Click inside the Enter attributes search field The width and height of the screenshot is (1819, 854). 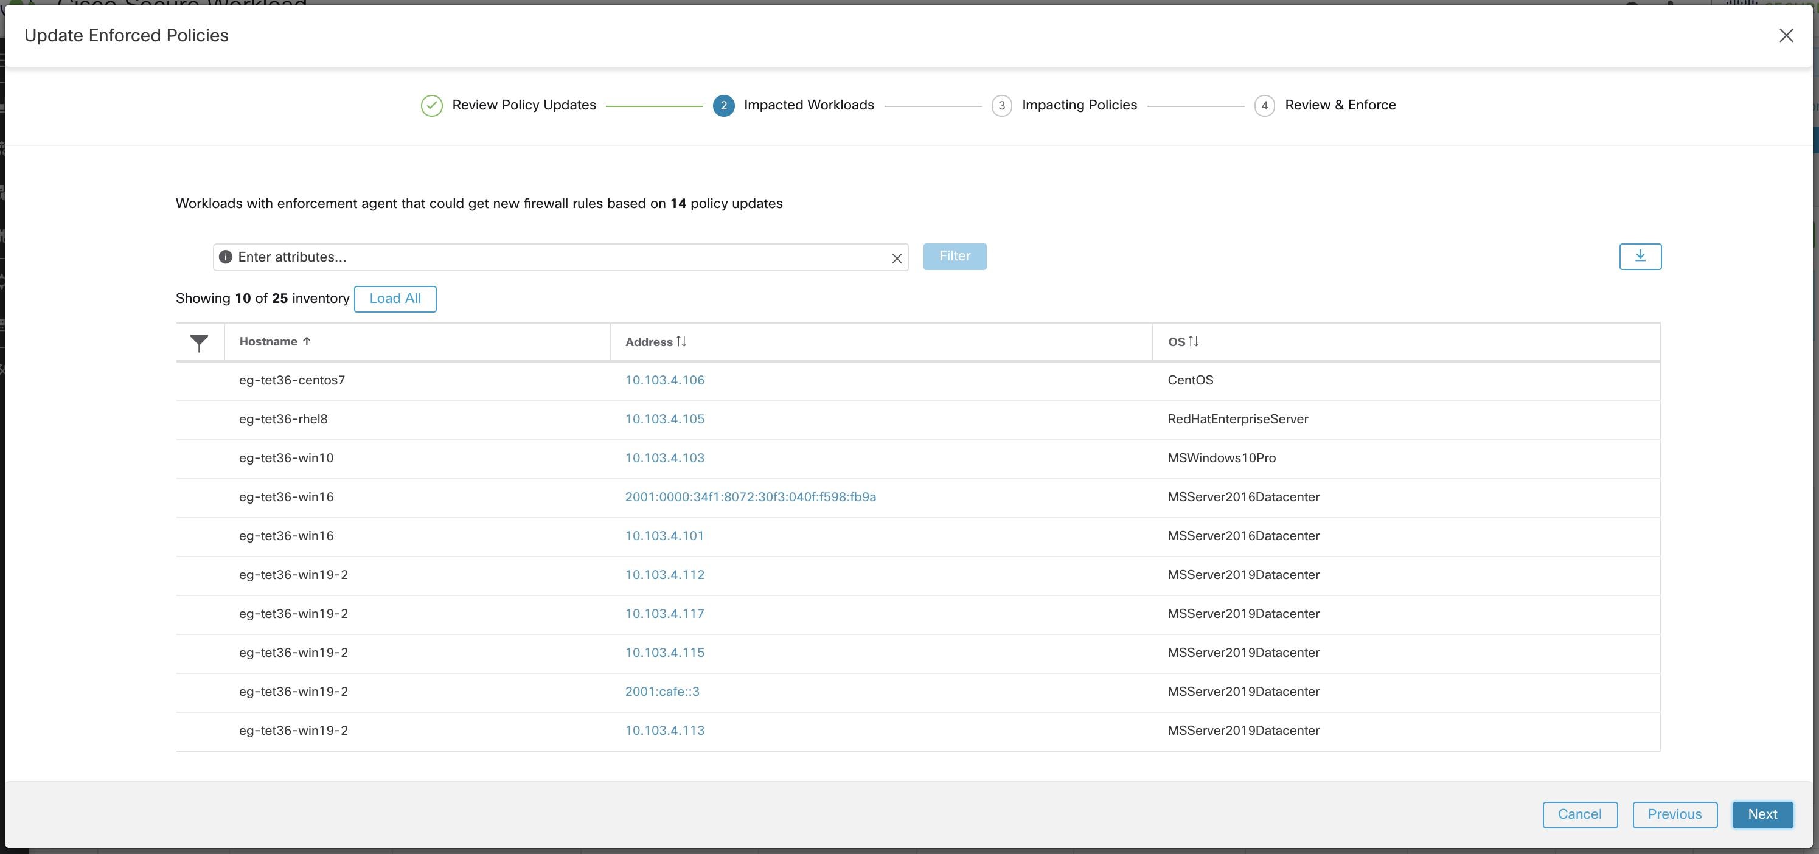[x=560, y=257]
